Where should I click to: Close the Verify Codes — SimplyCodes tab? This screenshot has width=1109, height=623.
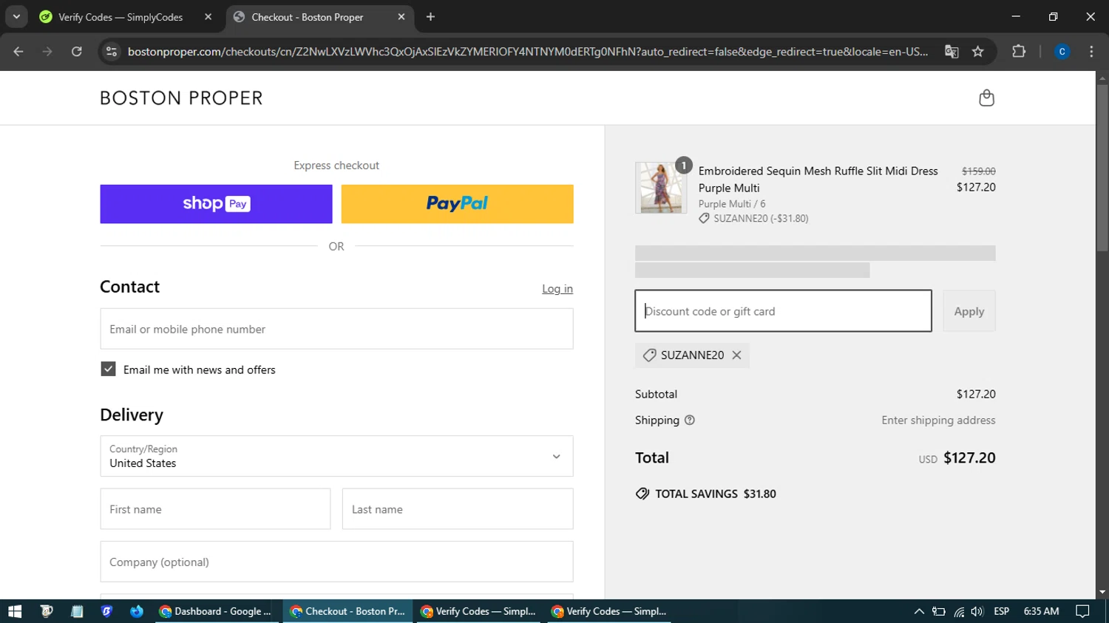[x=208, y=16]
